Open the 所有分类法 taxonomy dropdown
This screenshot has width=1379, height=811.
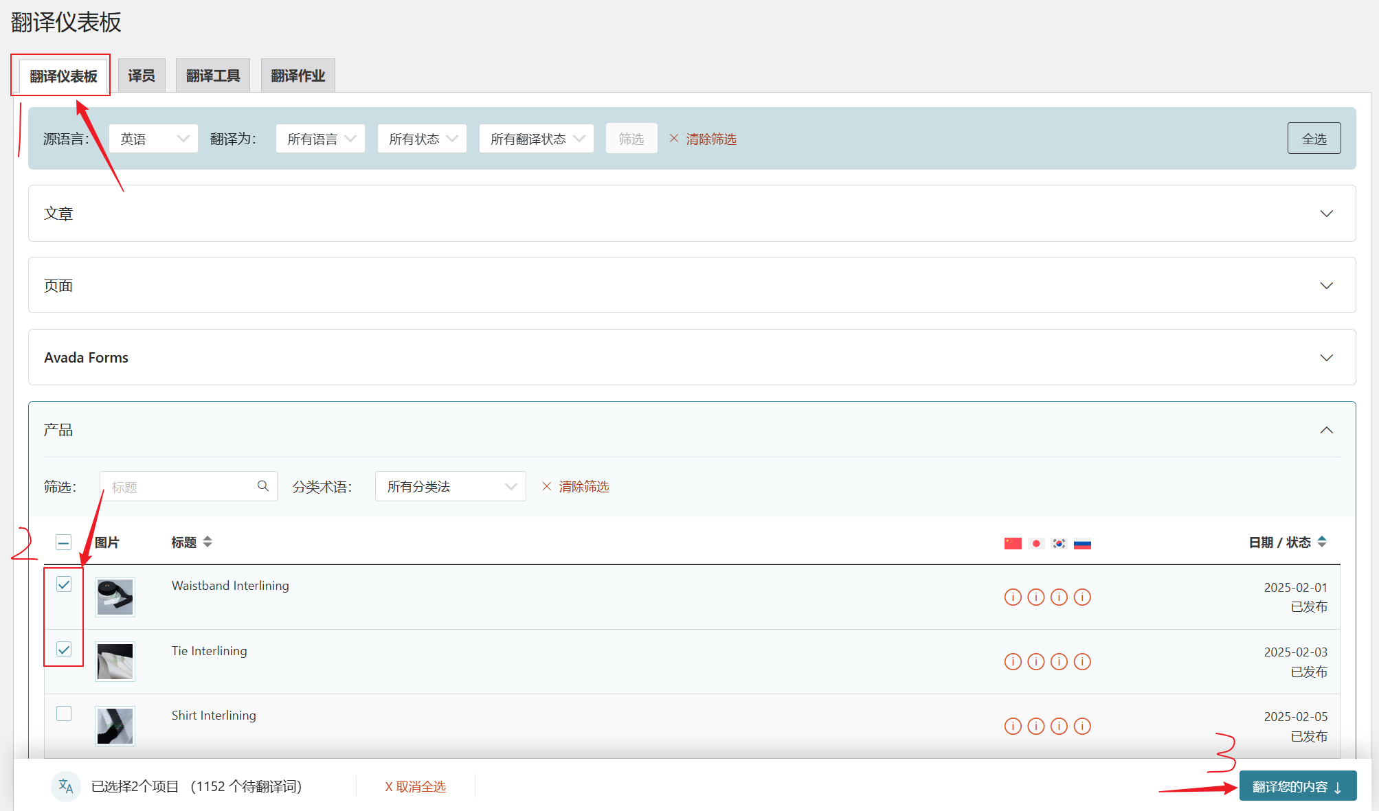[451, 486]
